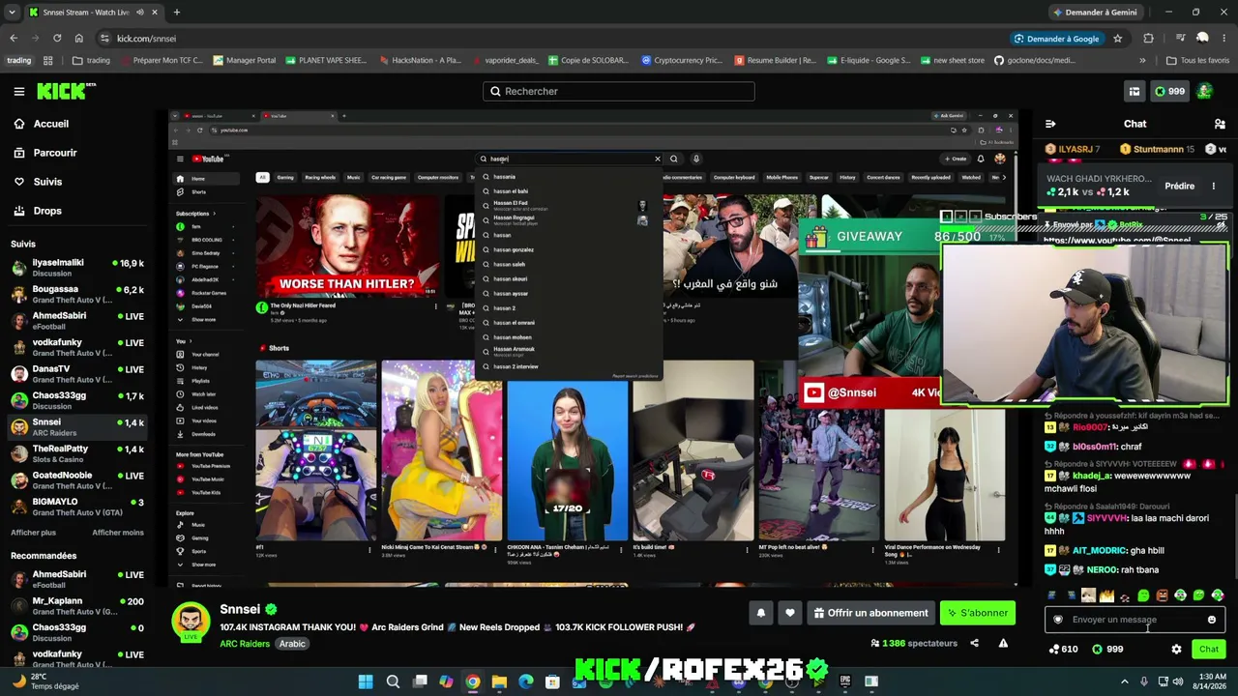The image size is (1238, 696).
Task: Open chat settings gear icon
Action: (1176, 650)
